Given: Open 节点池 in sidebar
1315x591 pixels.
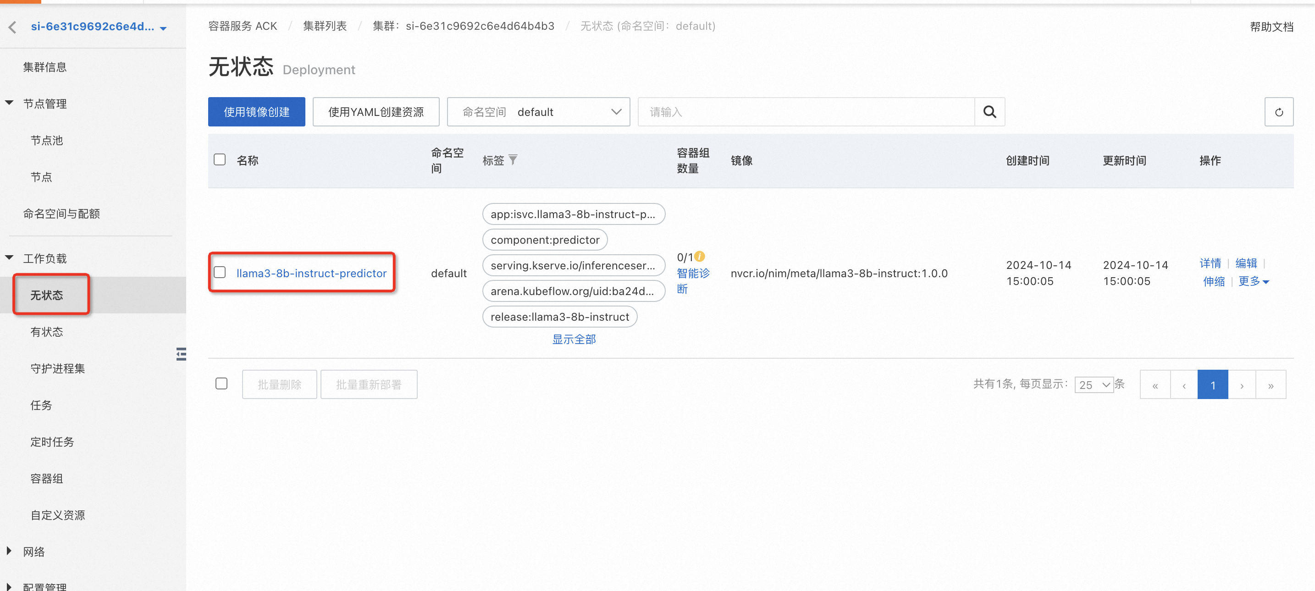Looking at the screenshot, I should coord(46,140).
